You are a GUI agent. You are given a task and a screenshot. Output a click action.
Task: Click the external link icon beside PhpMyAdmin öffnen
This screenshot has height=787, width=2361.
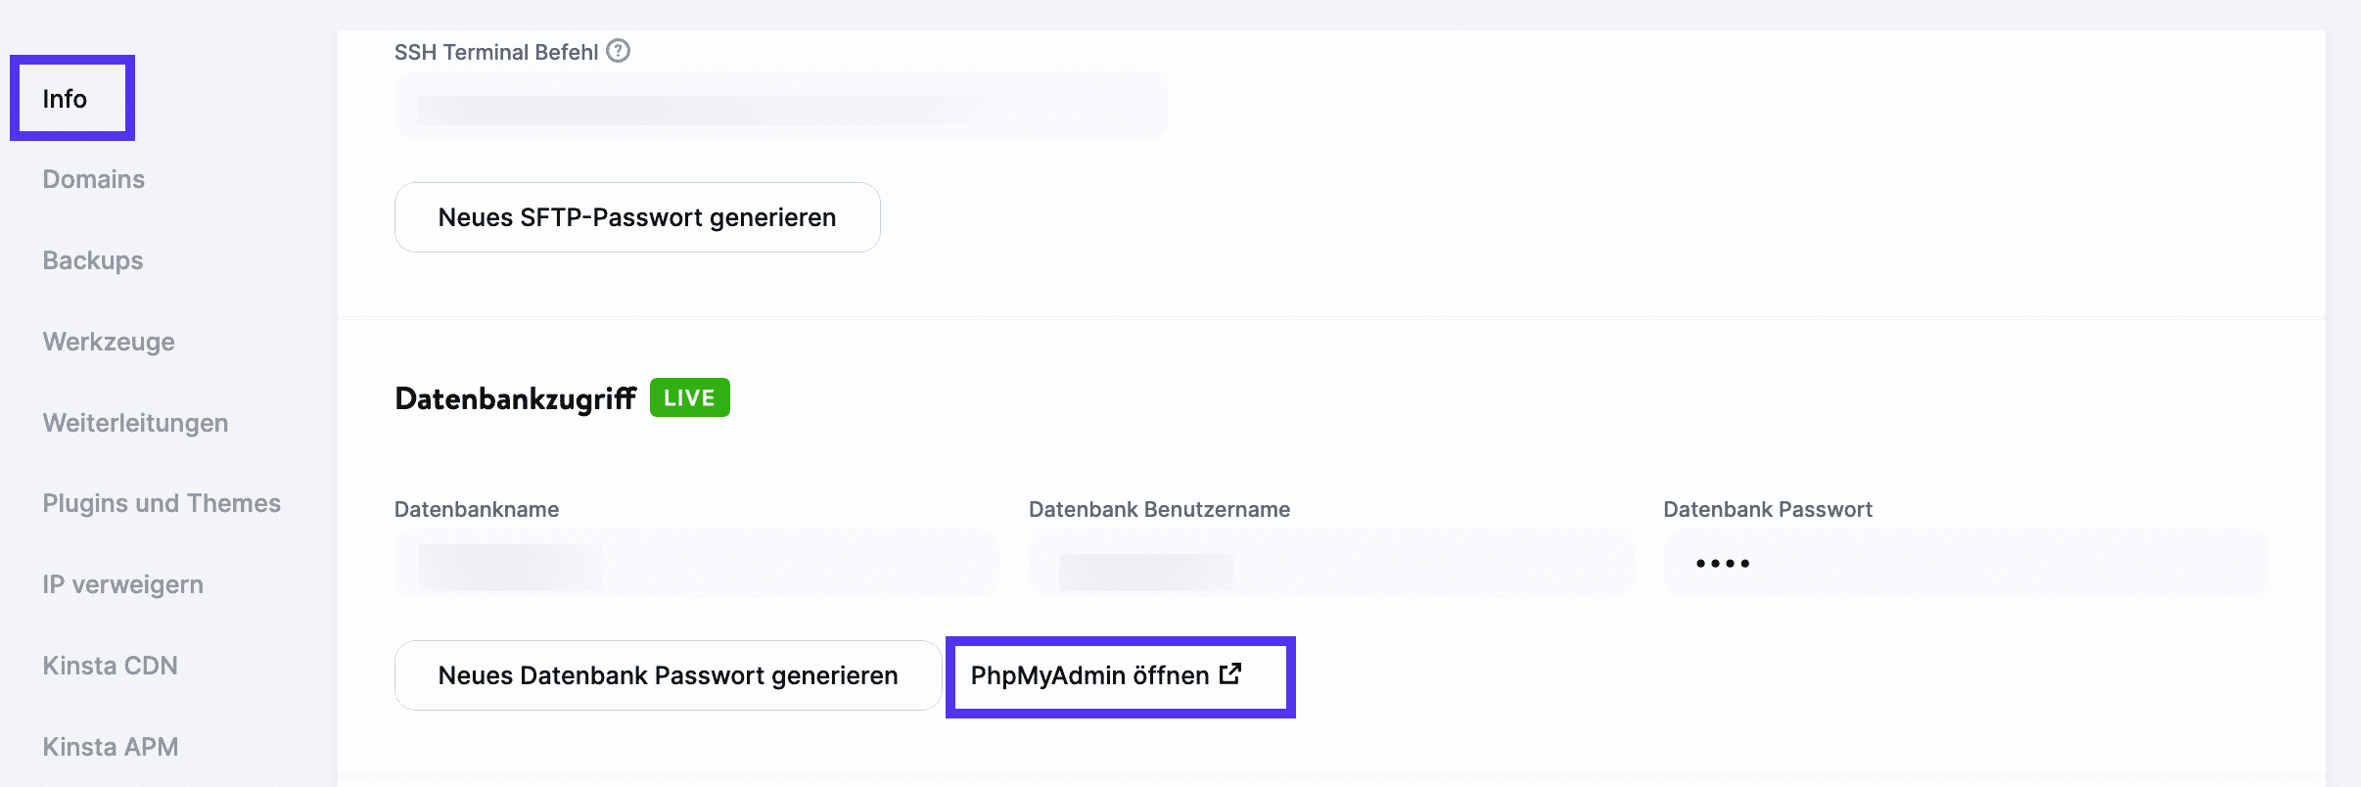coord(1231,673)
